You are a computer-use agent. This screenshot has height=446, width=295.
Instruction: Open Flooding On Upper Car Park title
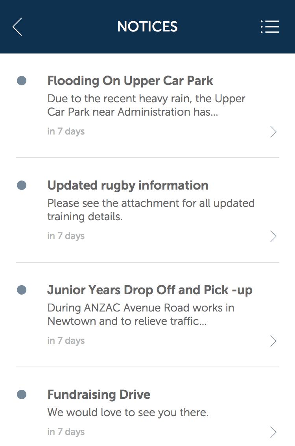click(130, 81)
